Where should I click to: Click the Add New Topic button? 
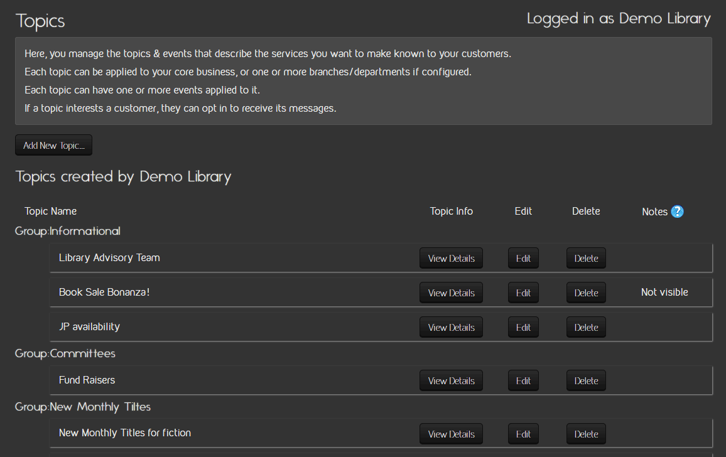pos(53,145)
